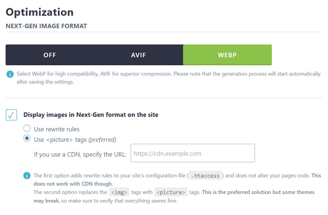328x215 pixels.
Task: Focus the CDN URL input field
Action: (193, 153)
